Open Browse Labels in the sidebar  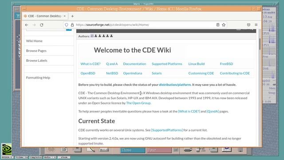(36, 60)
